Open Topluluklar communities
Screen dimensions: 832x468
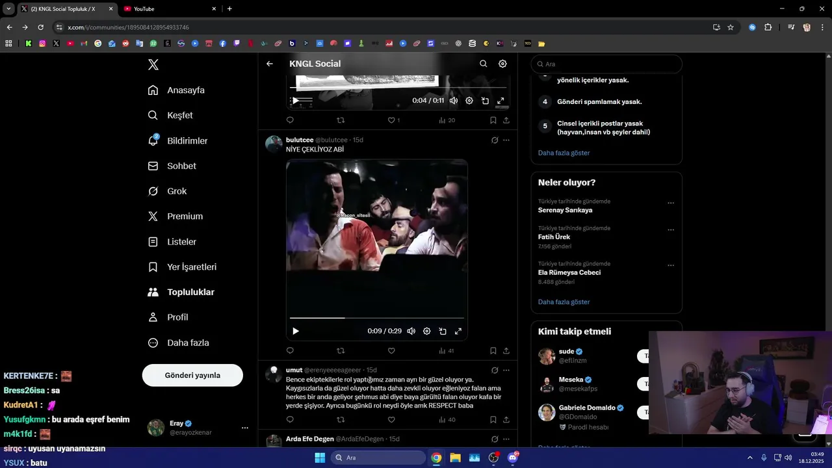(x=181, y=292)
